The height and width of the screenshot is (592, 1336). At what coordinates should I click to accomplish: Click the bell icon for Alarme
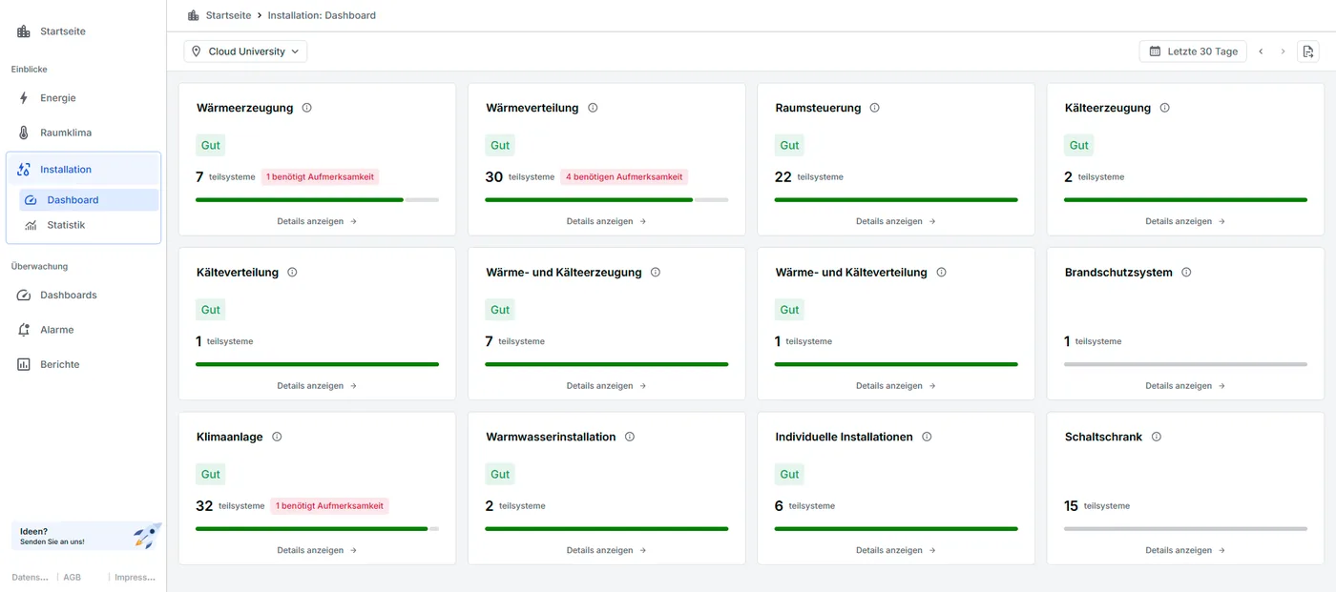[x=24, y=330]
